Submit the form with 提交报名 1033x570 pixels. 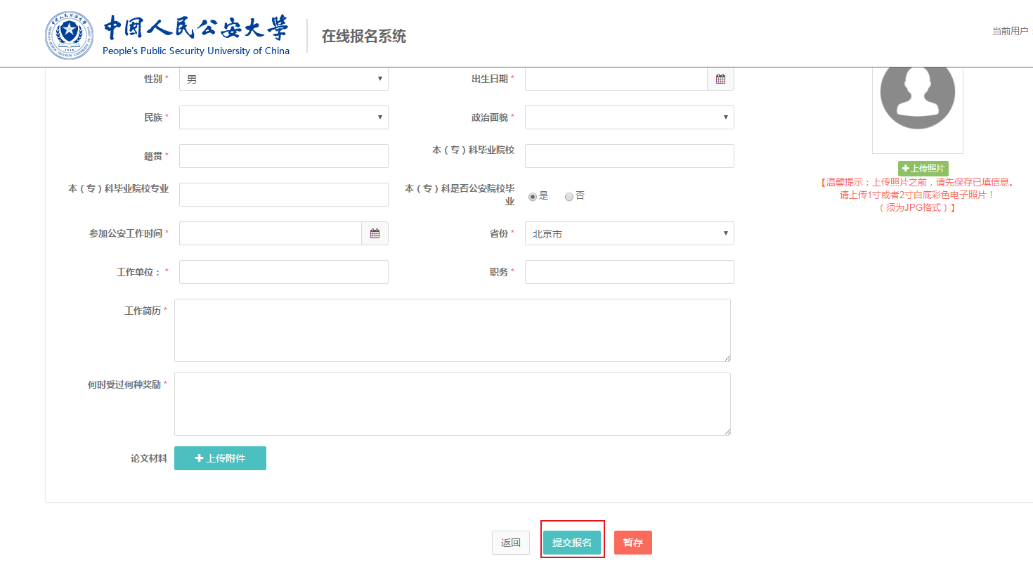click(x=572, y=543)
